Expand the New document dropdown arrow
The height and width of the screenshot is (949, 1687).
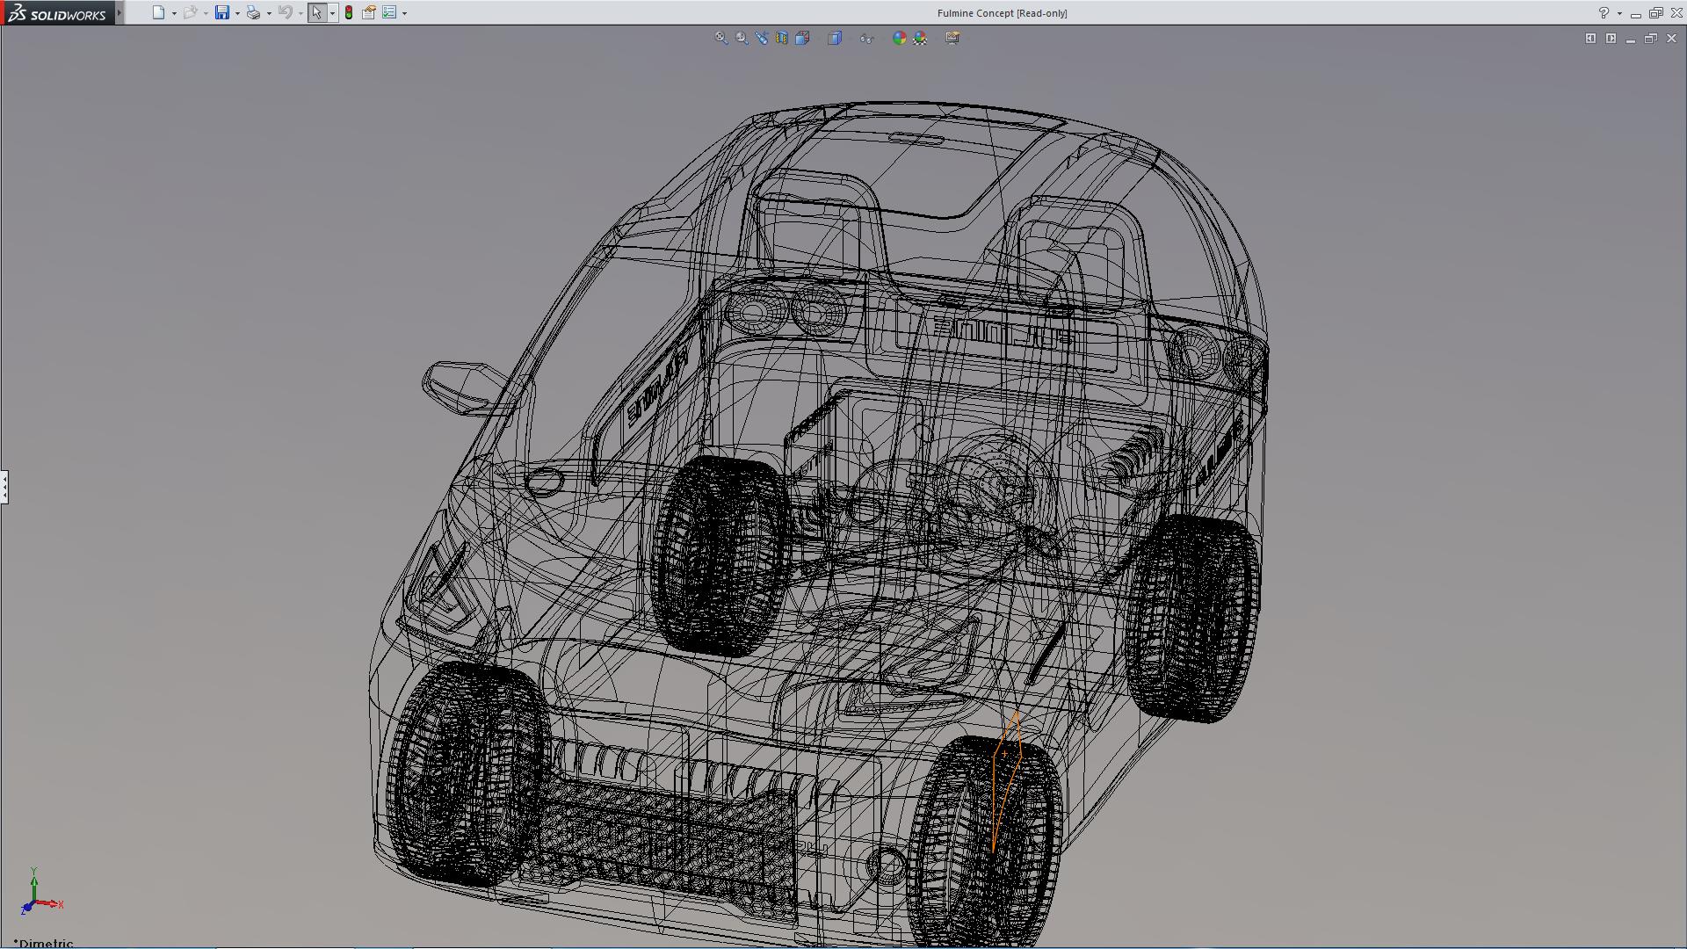174,13
